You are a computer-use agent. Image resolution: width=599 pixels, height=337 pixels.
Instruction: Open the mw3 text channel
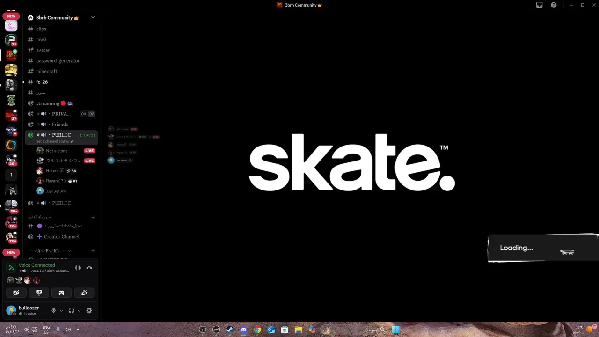coord(61,39)
